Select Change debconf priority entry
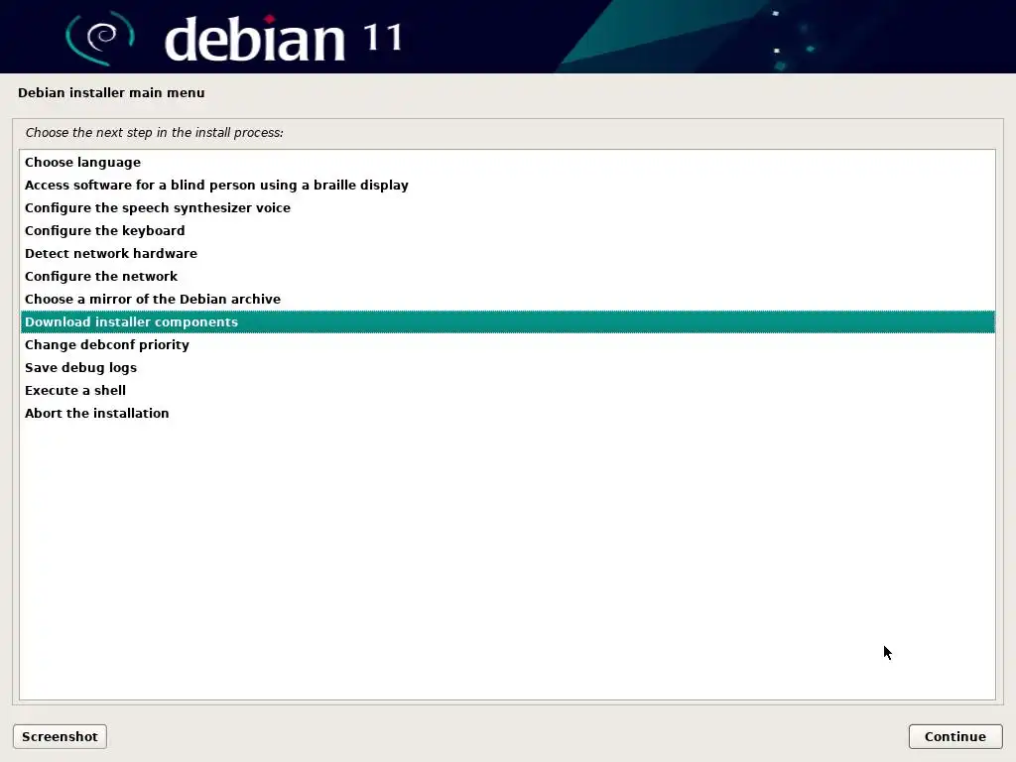 [x=507, y=344]
